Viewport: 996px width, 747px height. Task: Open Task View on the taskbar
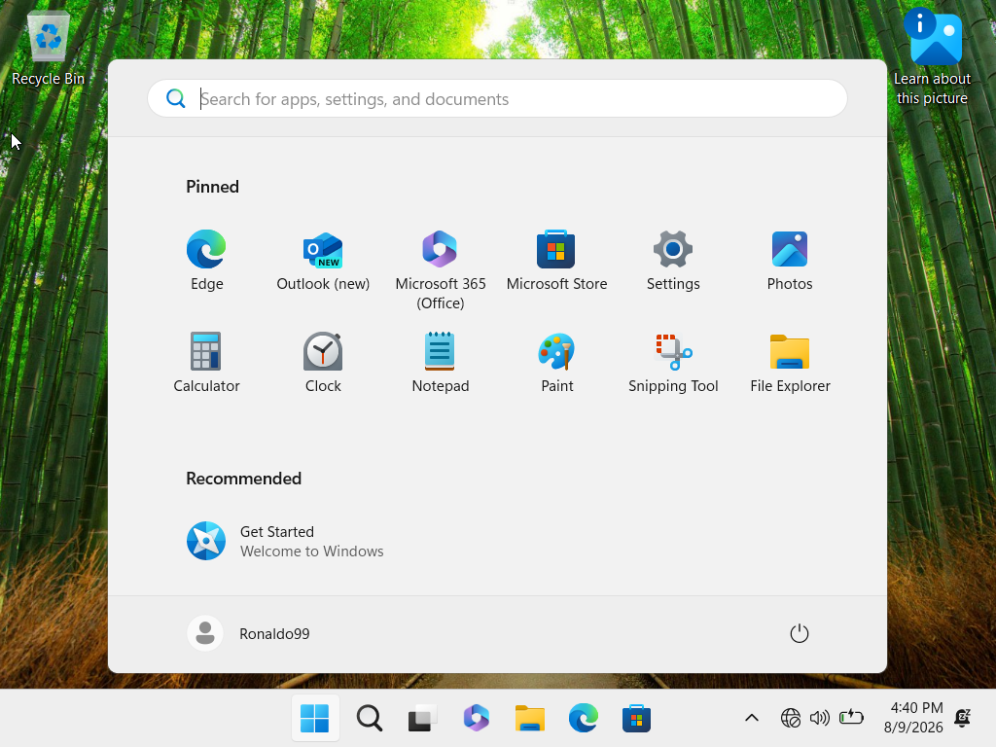pyautogui.click(x=422, y=719)
